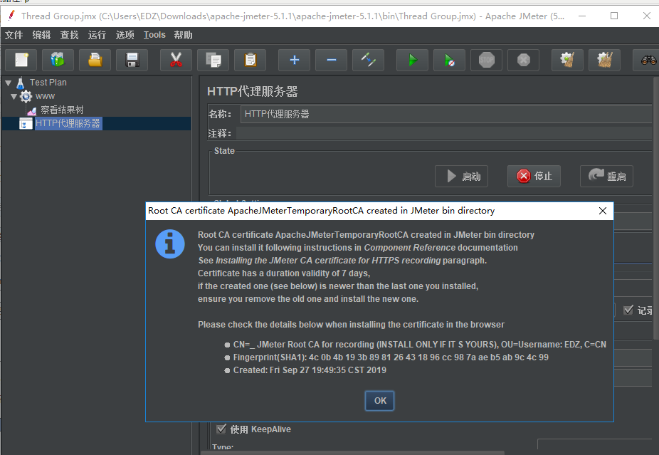Click the blue info icon in dialog

[170, 244]
